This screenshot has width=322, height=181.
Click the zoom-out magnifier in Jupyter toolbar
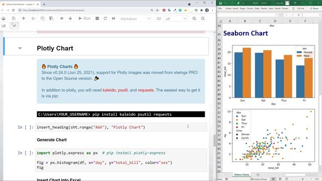(x=203, y=19)
